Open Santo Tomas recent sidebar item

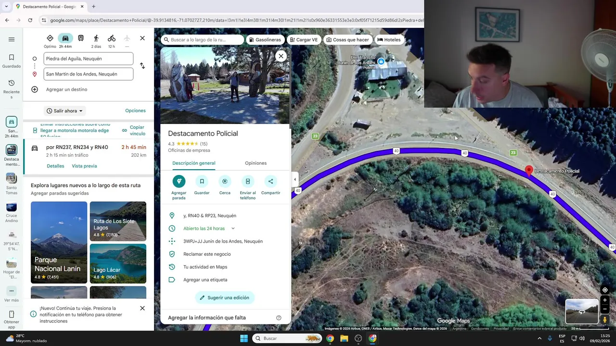coord(12,184)
